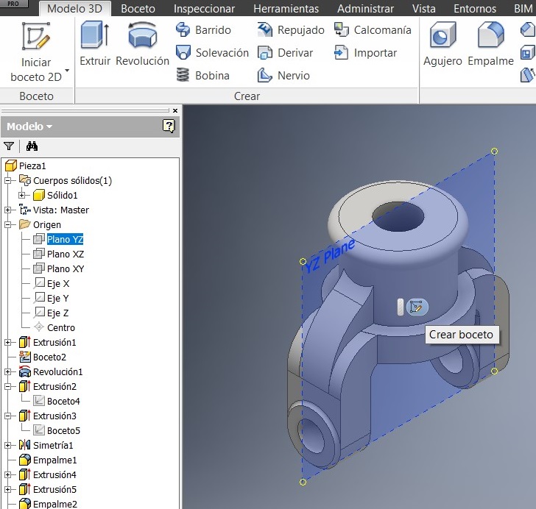Select the Nervio rib tool
Viewport: 536px width, 509px height.
tap(283, 75)
